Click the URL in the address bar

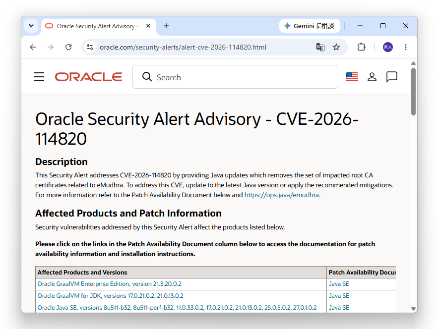(183, 47)
